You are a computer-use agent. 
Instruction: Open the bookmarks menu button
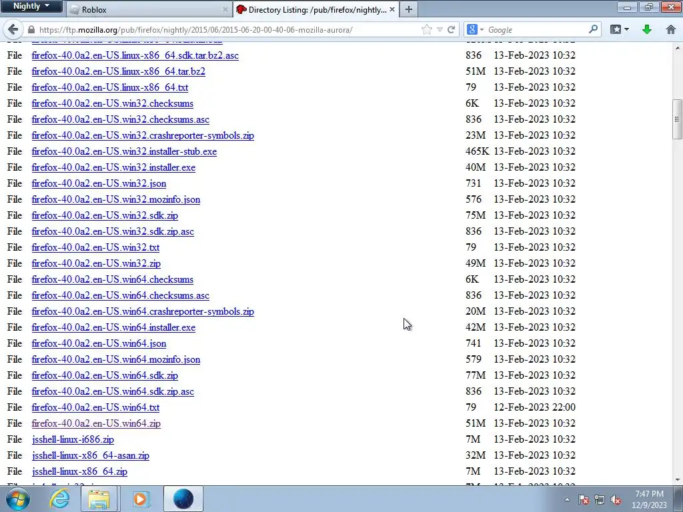point(620,29)
